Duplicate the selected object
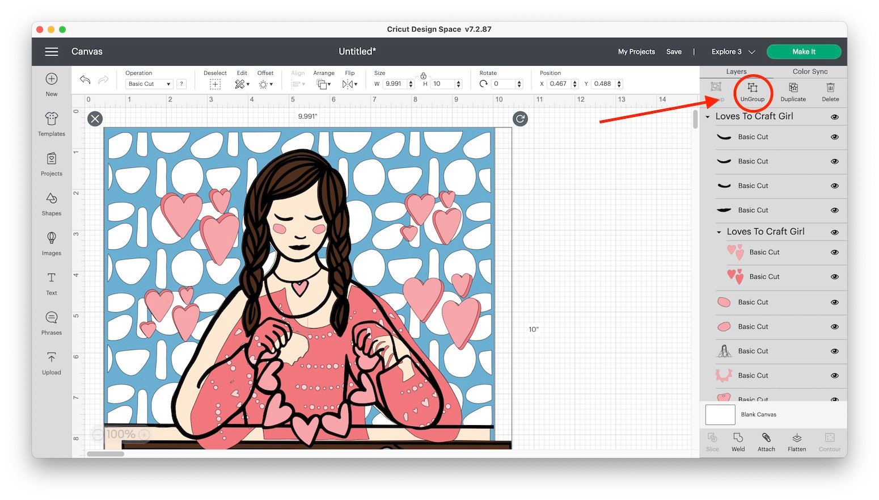Viewport: 879px width, 500px height. click(793, 91)
